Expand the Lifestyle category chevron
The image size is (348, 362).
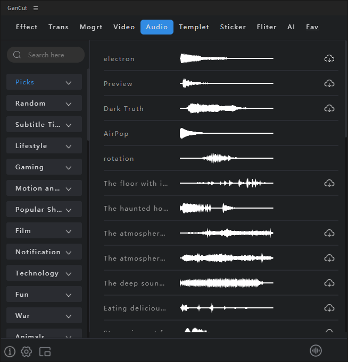[x=69, y=146]
